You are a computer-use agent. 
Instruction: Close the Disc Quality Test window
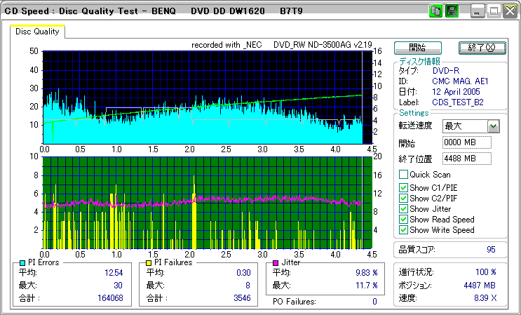(x=509, y=11)
